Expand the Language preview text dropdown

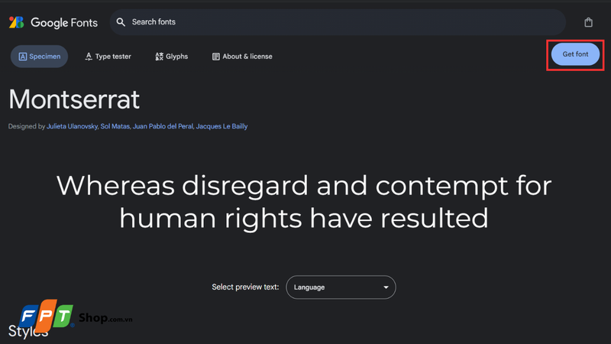[x=341, y=287]
